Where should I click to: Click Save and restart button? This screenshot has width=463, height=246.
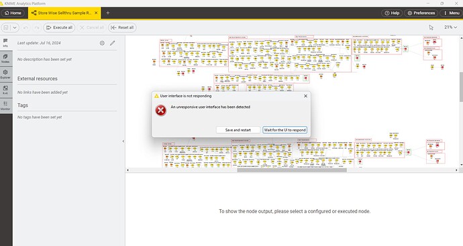coord(238,130)
